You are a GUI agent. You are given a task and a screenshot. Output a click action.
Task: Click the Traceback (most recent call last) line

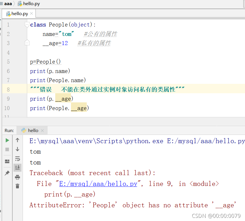(92, 173)
